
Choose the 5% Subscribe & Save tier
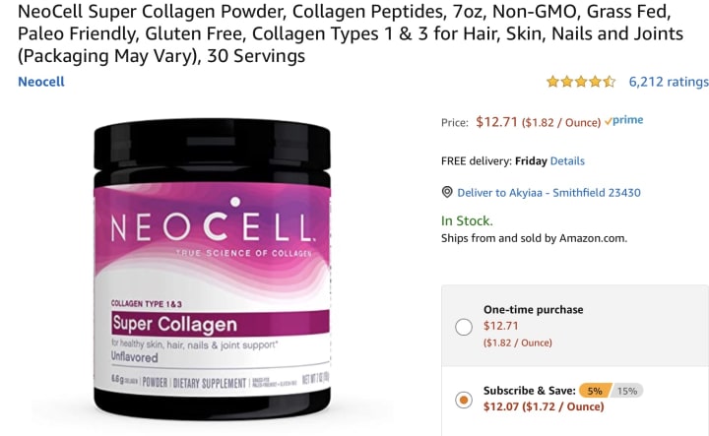[x=595, y=391]
